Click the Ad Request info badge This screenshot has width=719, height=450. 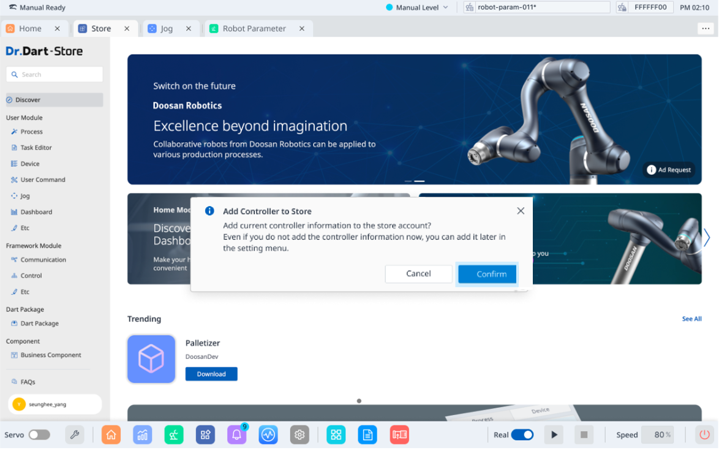pos(669,170)
